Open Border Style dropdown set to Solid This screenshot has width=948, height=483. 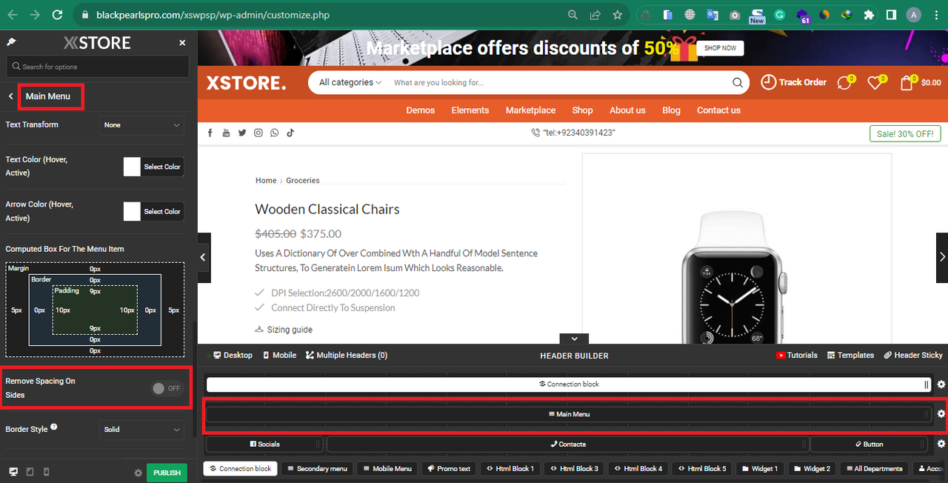coord(141,430)
